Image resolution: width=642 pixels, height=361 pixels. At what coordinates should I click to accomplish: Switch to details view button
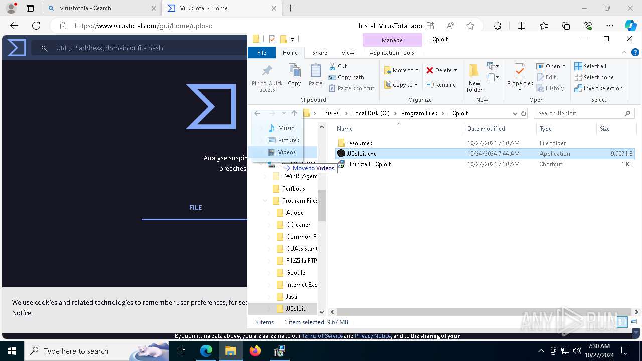tap(622, 322)
